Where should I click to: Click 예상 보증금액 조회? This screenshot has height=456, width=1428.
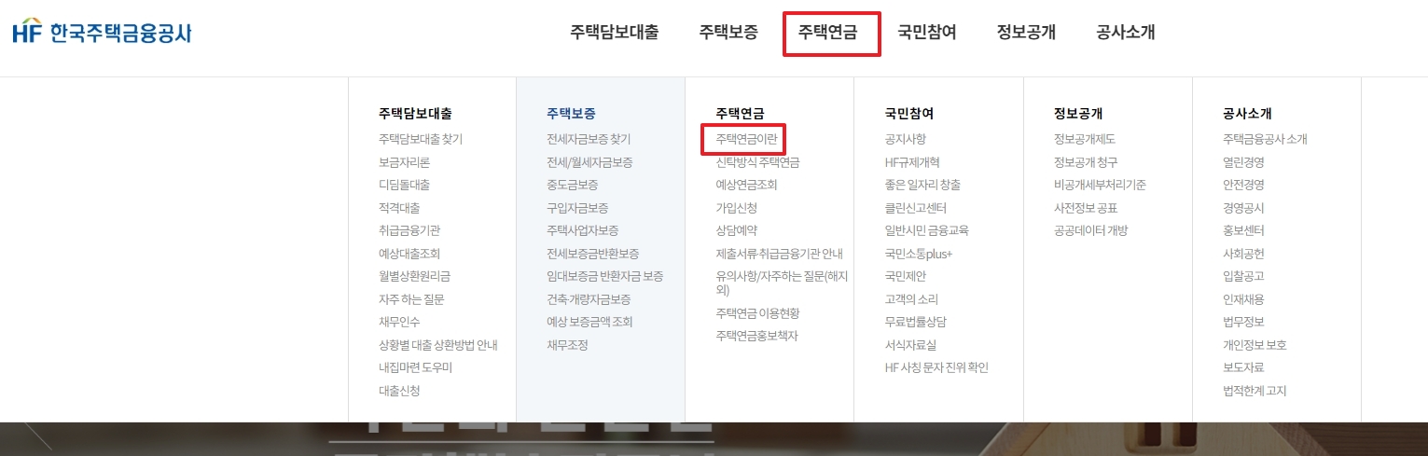589,322
